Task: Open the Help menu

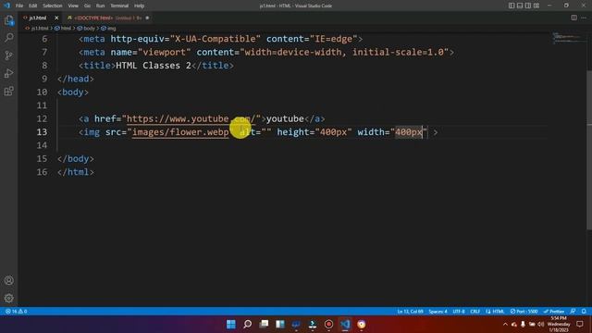Action: tap(140, 6)
